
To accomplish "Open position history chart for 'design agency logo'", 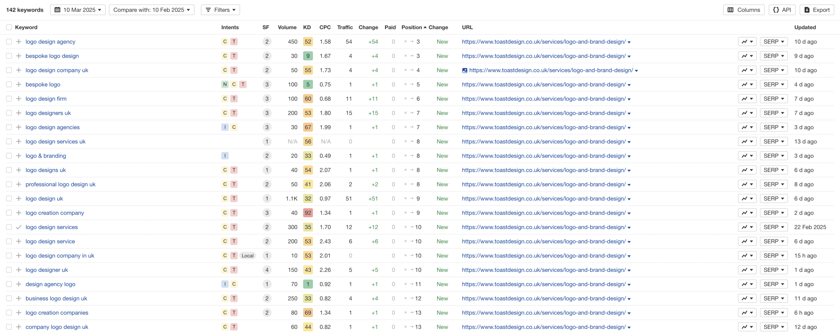I will pos(747,284).
